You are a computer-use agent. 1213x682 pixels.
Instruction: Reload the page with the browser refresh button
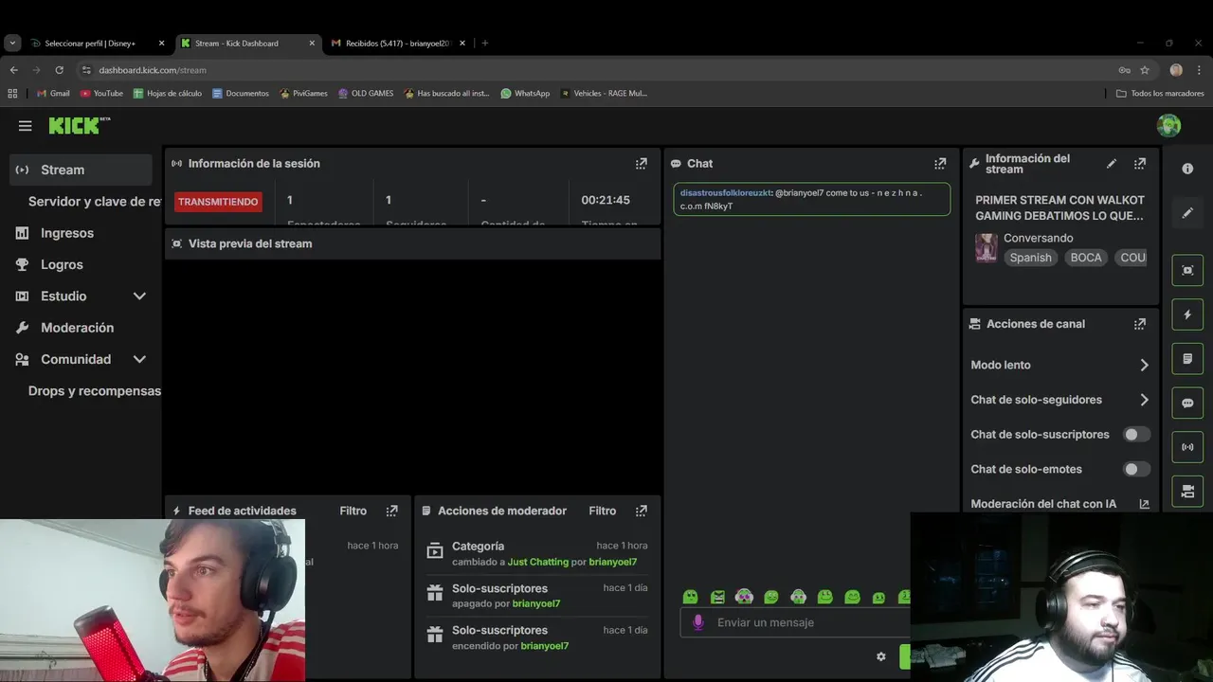click(59, 70)
